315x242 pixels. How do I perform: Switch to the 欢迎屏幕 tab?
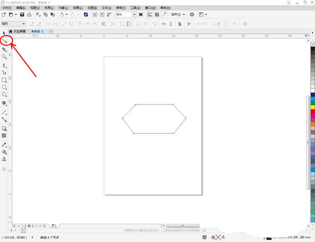tap(20, 31)
